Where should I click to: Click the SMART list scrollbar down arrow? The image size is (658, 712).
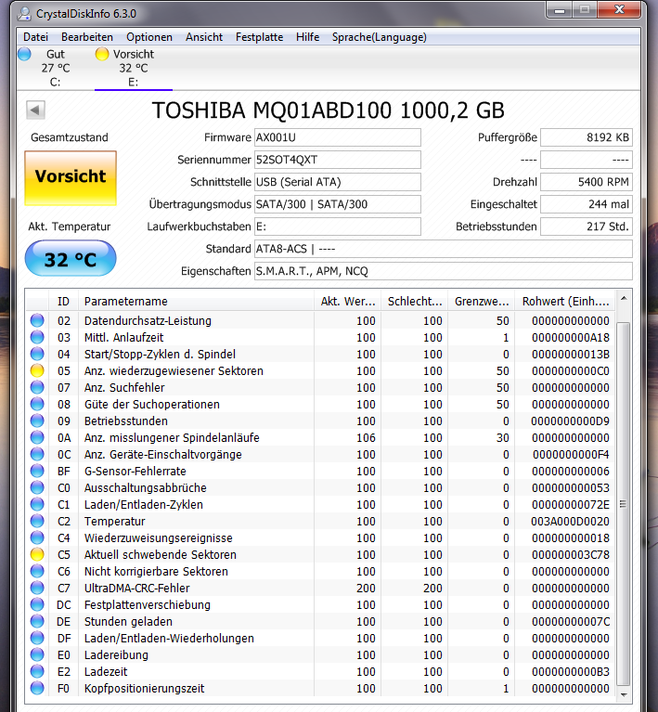tap(624, 694)
